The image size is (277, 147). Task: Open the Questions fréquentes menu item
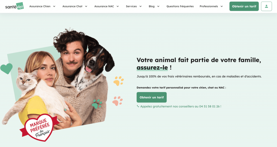point(180,6)
